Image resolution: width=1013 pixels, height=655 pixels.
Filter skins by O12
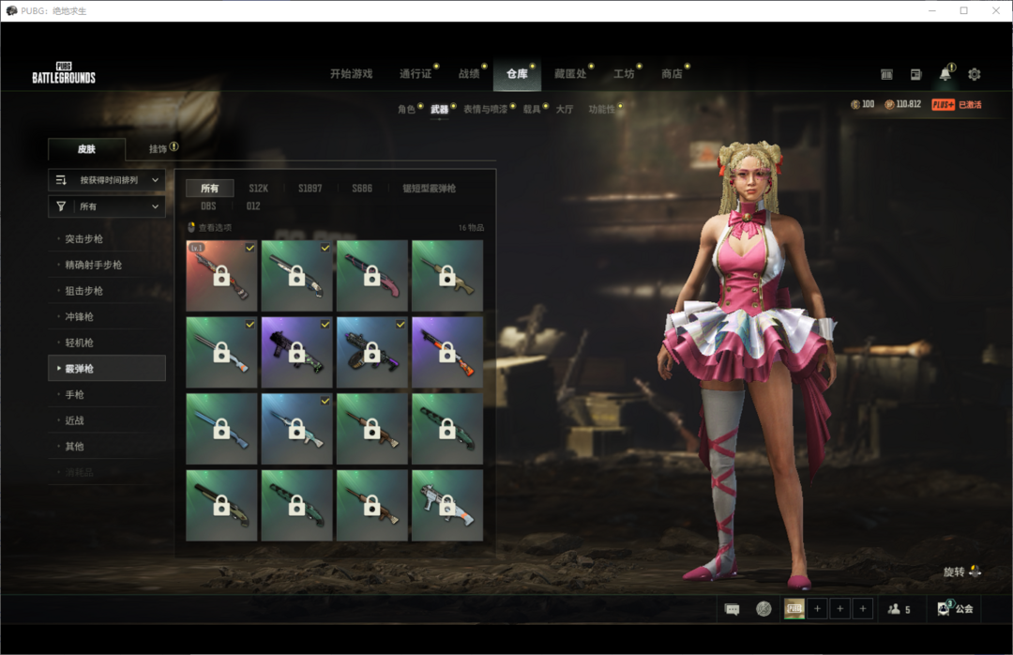pos(253,206)
